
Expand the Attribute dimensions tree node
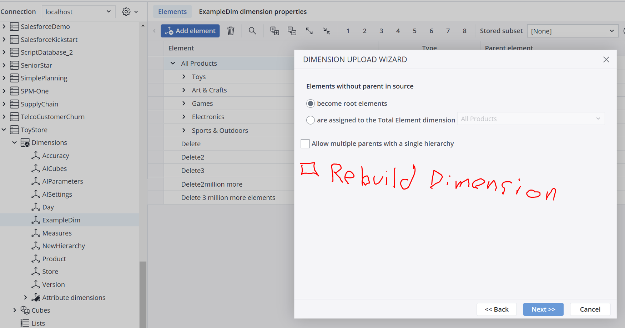coord(25,297)
